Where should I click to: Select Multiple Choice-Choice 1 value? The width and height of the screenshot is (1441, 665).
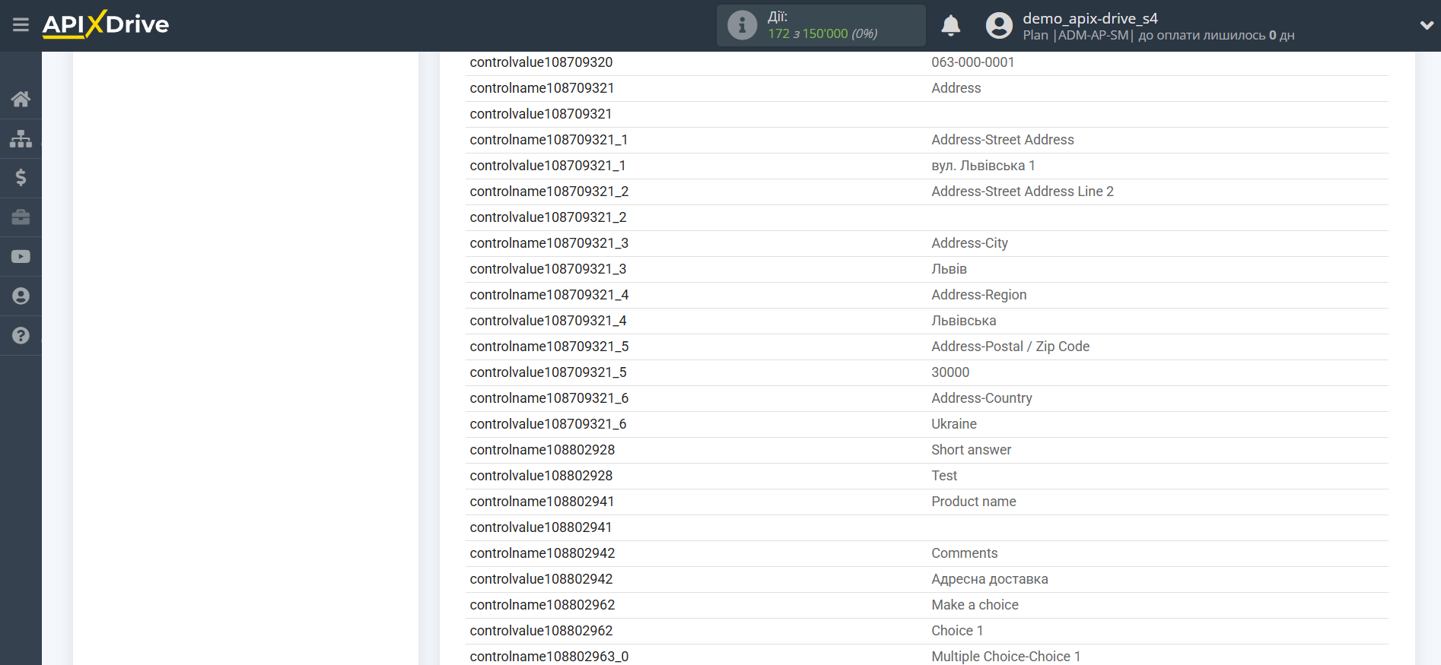click(1006, 657)
